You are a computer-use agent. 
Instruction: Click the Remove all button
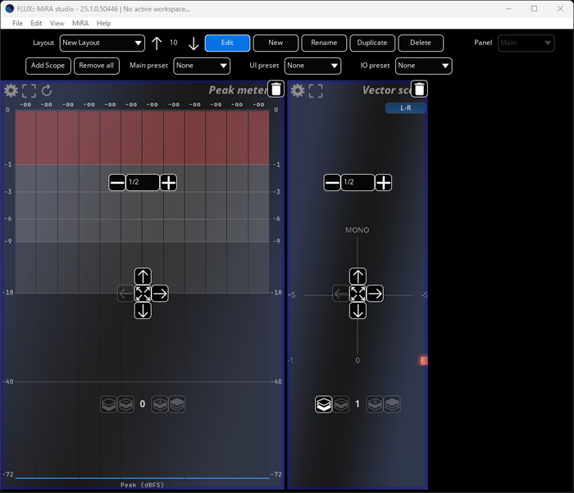click(96, 66)
